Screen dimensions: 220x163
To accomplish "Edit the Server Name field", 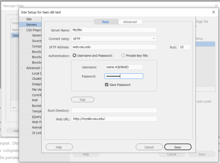I will 114,30.
